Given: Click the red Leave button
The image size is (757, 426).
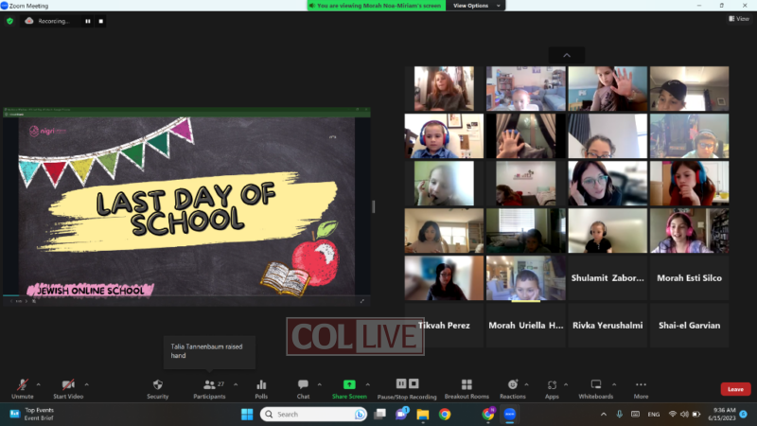Looking at the screenshot, I should pyautogui.click(x=735, y=389).
